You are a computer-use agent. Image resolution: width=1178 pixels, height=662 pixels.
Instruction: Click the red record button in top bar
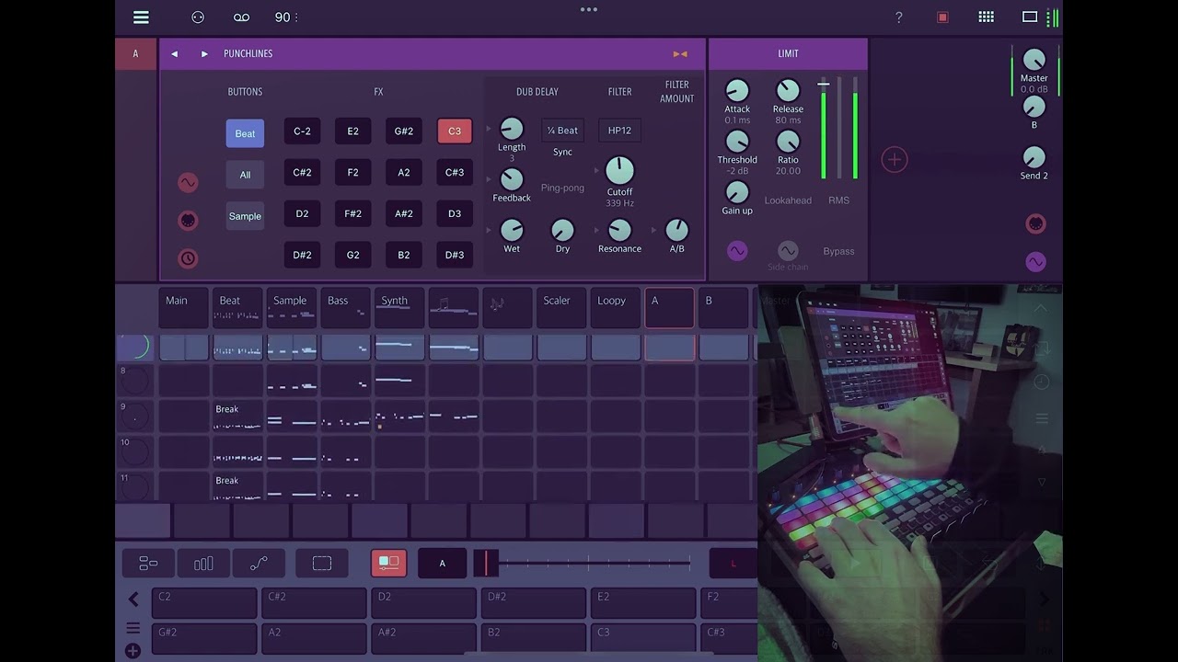tap(942, 17)
